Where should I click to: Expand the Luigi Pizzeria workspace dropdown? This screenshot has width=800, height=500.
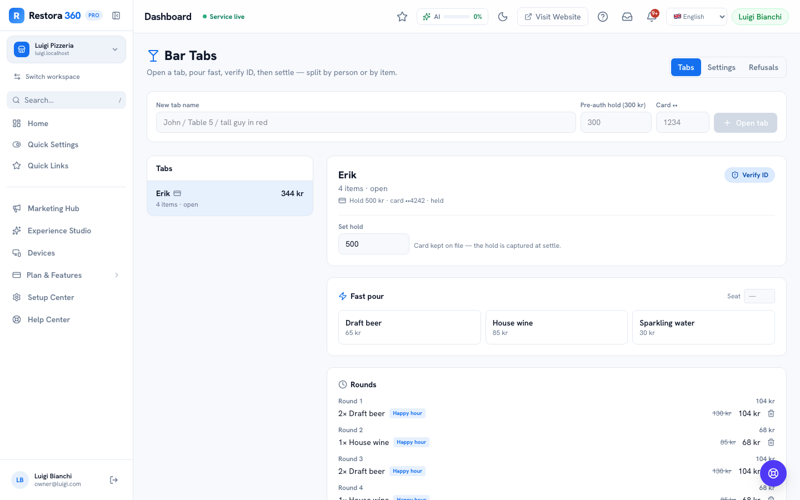pos(66,49)
